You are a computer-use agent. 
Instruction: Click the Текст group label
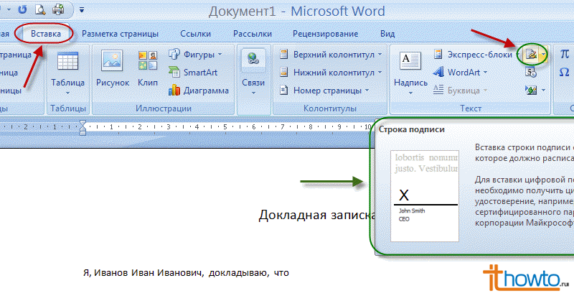coord(471,108)
